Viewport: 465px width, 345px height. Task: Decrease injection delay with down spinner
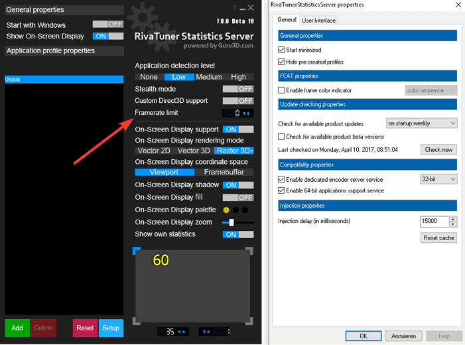click(453, 224)
